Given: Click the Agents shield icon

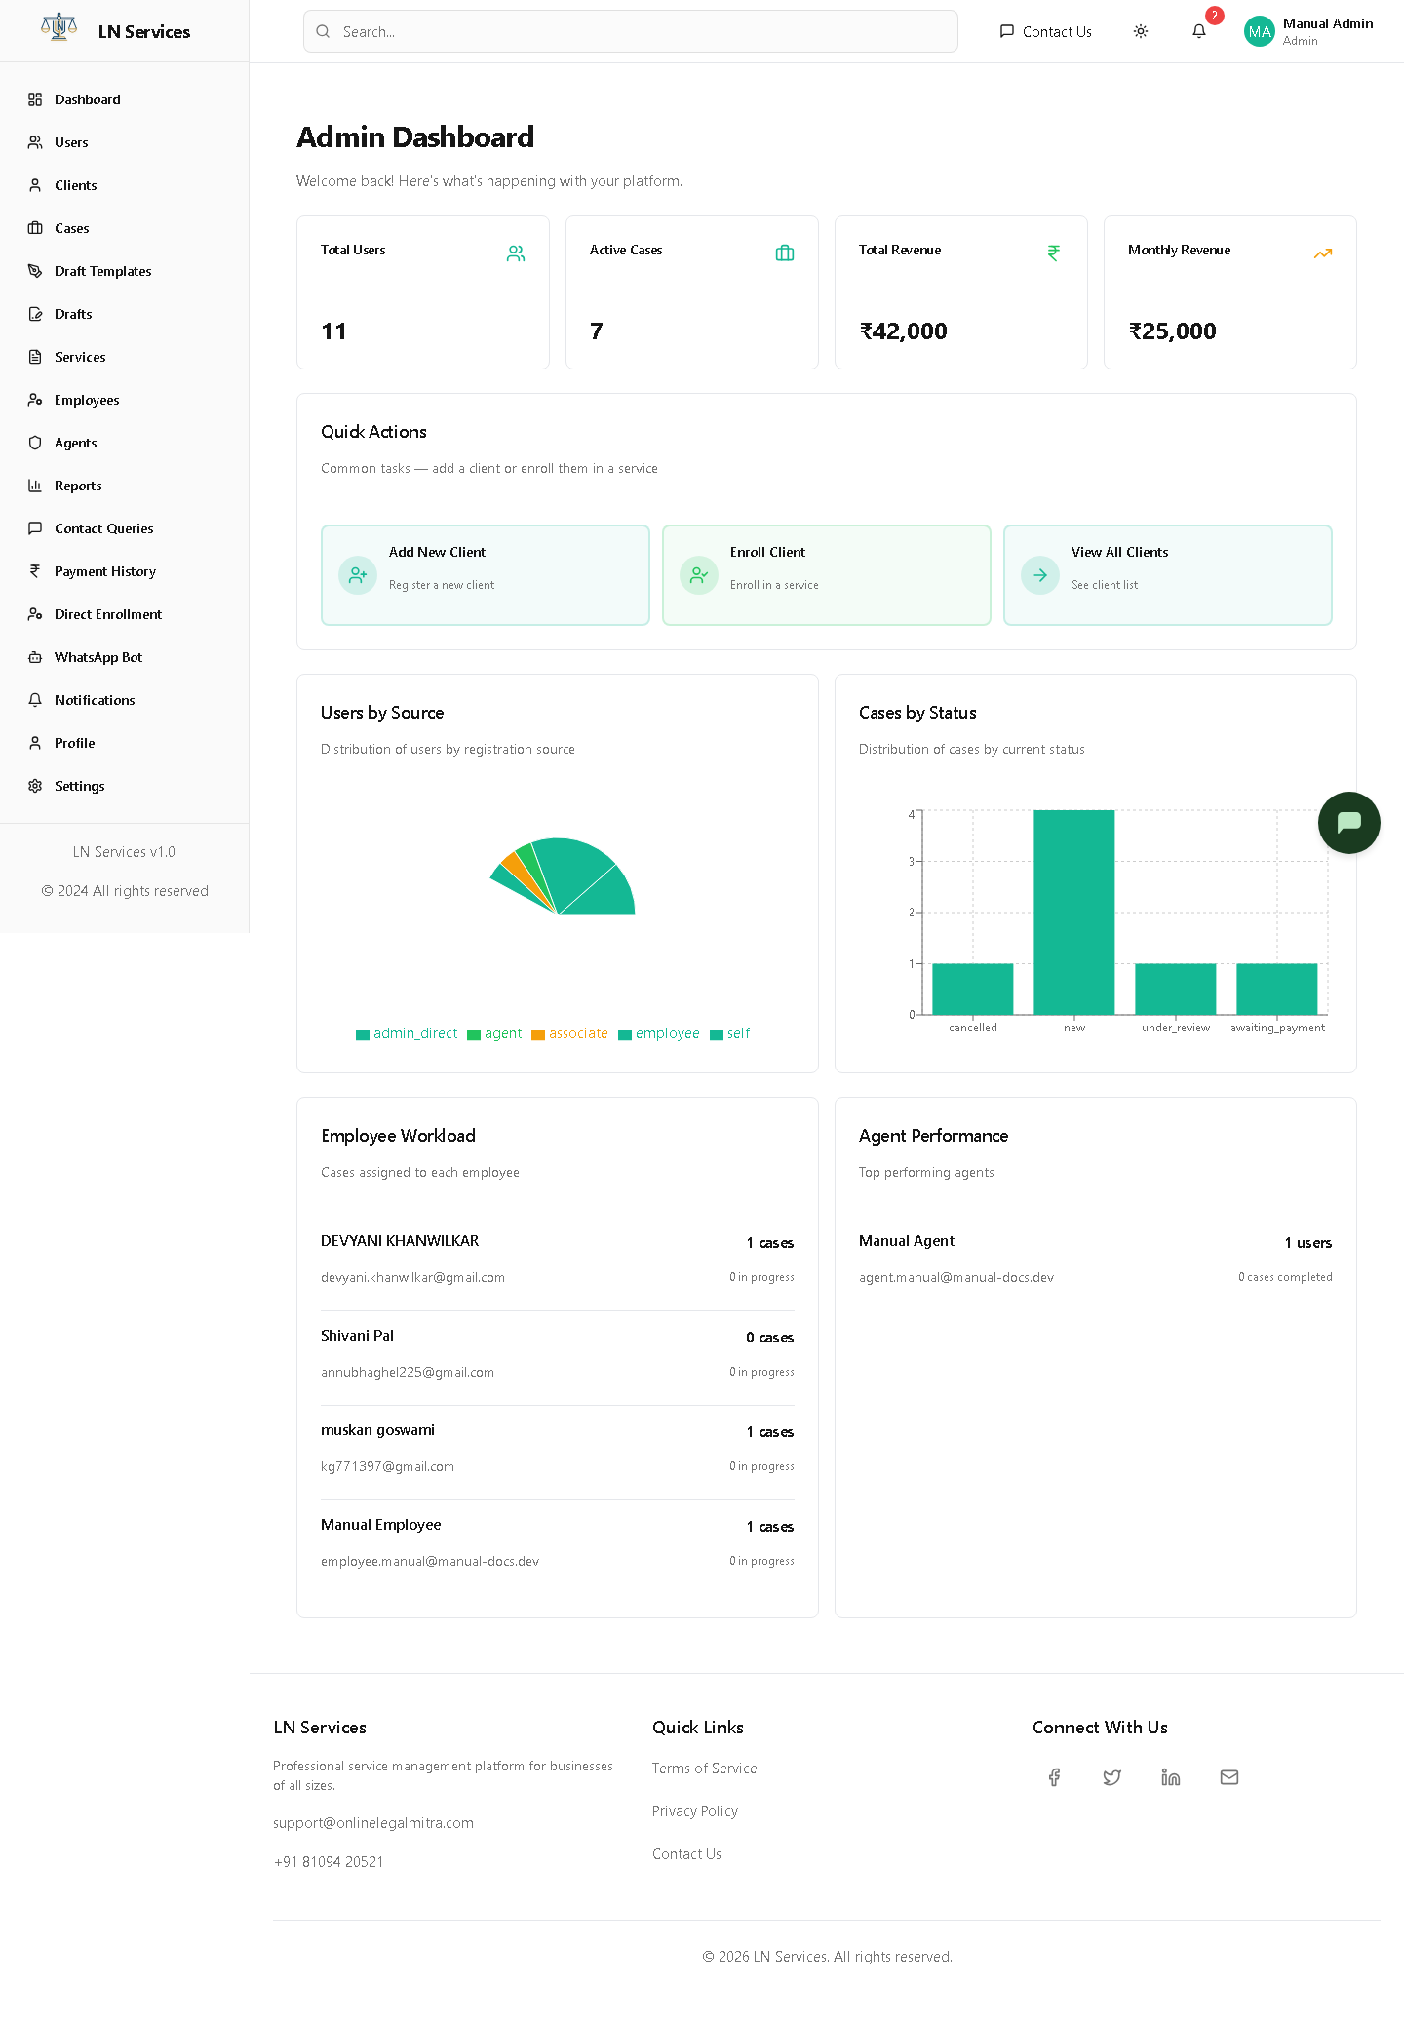Looking at the screenshot, I should coord(35,443).
